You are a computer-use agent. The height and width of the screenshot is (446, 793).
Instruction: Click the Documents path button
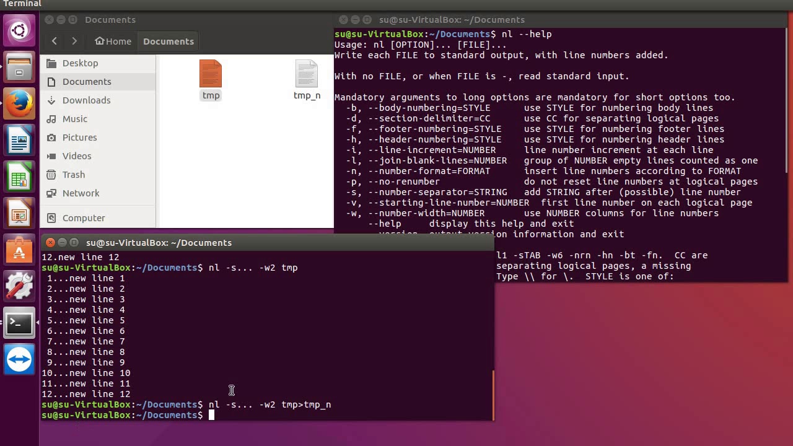169,41
